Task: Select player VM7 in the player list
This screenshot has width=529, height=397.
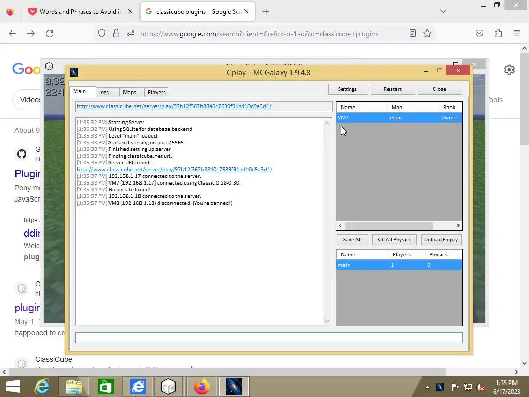Action: [399, 117]
